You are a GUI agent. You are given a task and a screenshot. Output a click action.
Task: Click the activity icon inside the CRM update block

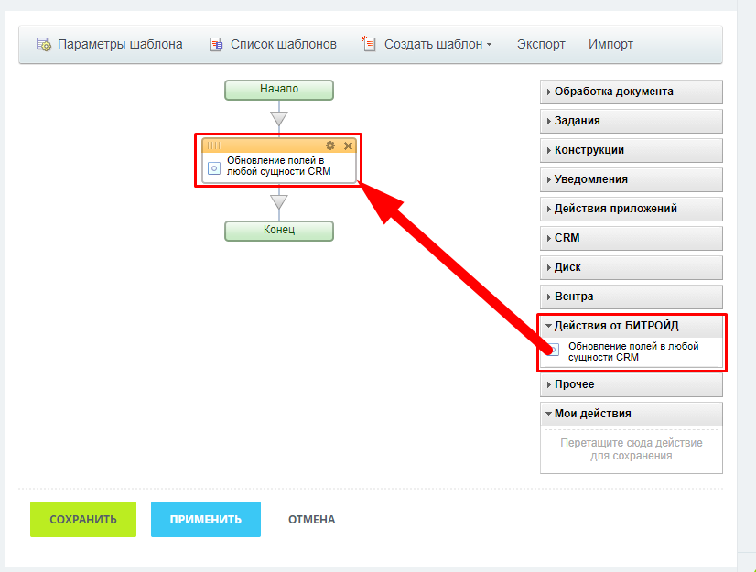click(x=214, y=168)
